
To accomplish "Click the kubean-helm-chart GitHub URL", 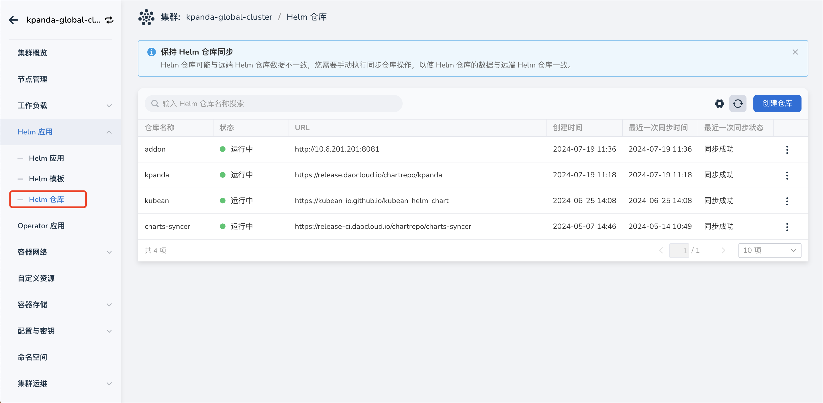I will click(372, 201).
